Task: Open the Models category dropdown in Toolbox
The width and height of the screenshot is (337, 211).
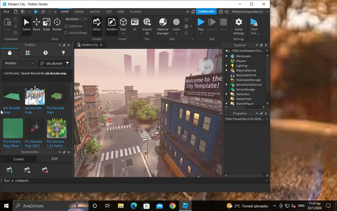Action: point(19,63)
